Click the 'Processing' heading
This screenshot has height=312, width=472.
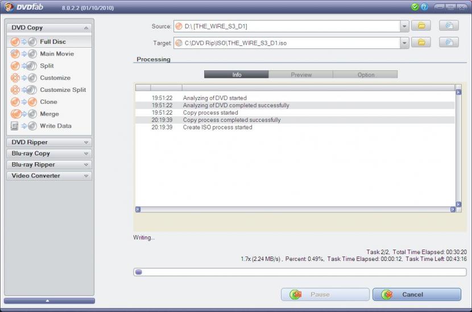click(153, 59)
